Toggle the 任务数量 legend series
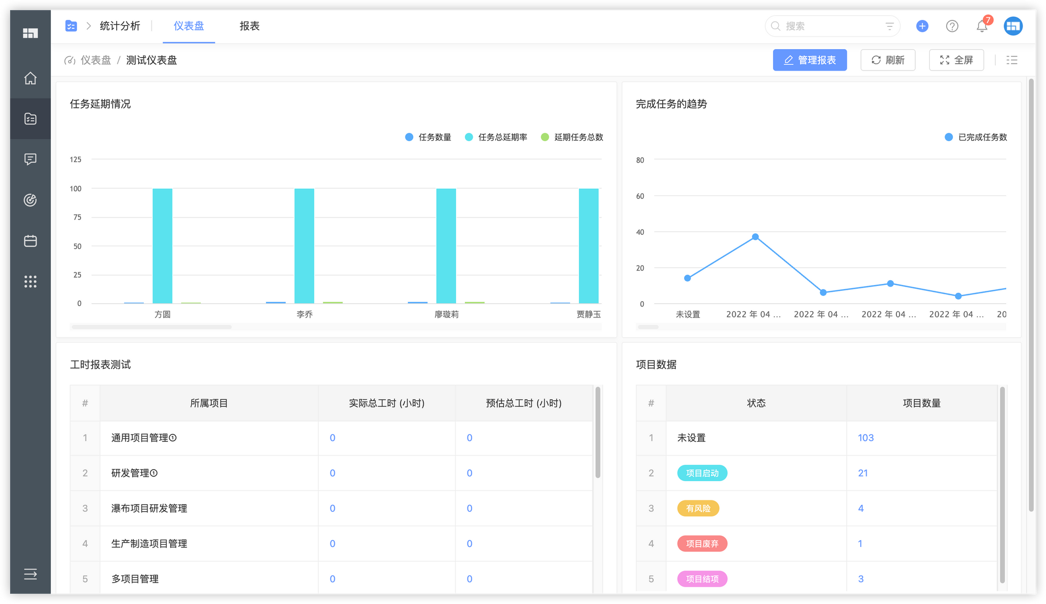Image resolution: width=1046 pixels, height=604 pixels. (x=428, y=137)
